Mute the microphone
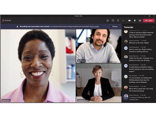 [x=135, y=20]
